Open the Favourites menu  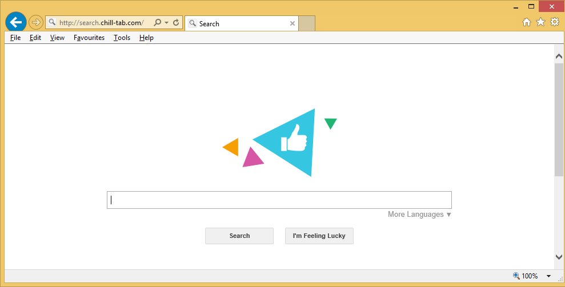(x=89, y=38)
